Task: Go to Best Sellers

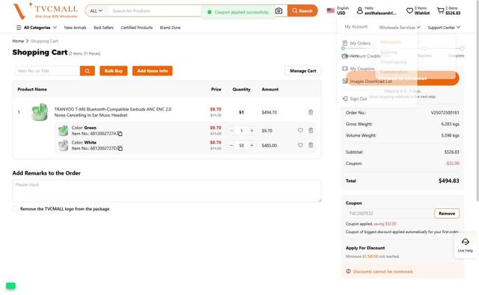Action: pos(103,28)
